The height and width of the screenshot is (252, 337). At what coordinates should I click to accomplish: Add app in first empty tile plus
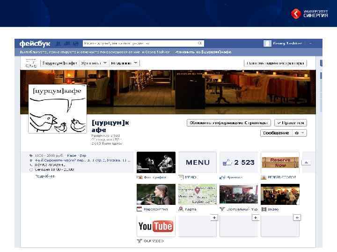tap(214, 218)
